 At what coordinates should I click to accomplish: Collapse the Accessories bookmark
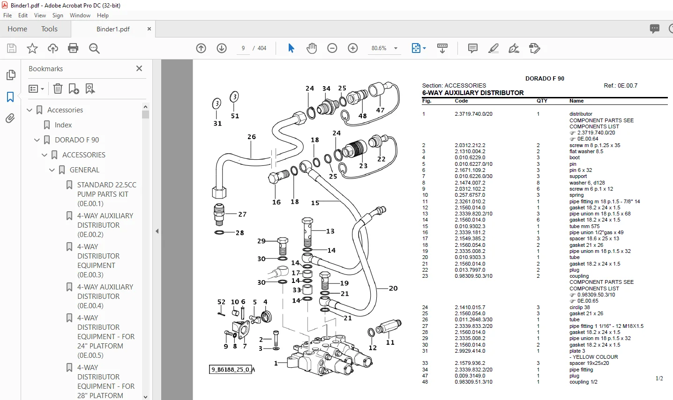pos(30,110)
